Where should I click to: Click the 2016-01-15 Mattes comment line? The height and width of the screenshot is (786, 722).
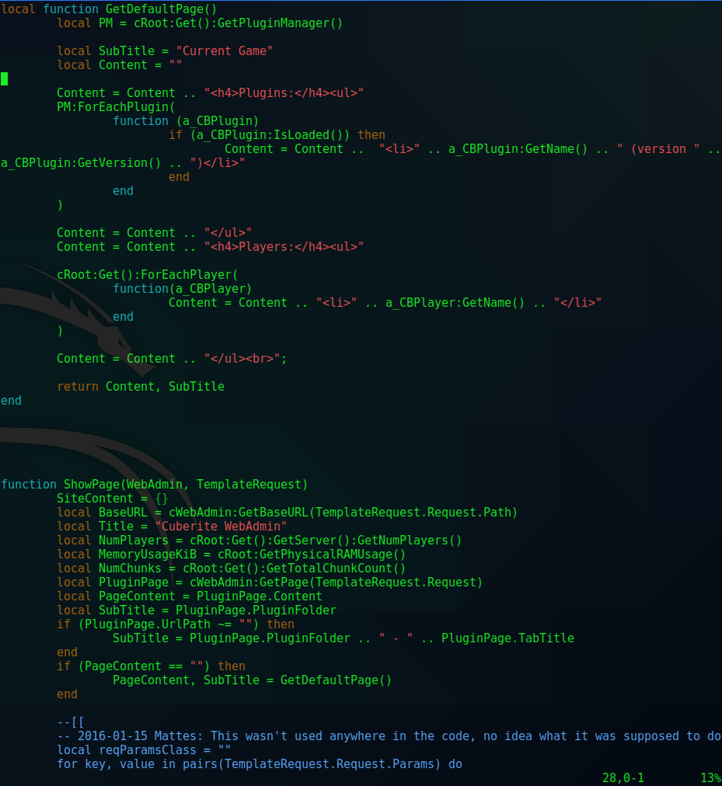[389, 736]
